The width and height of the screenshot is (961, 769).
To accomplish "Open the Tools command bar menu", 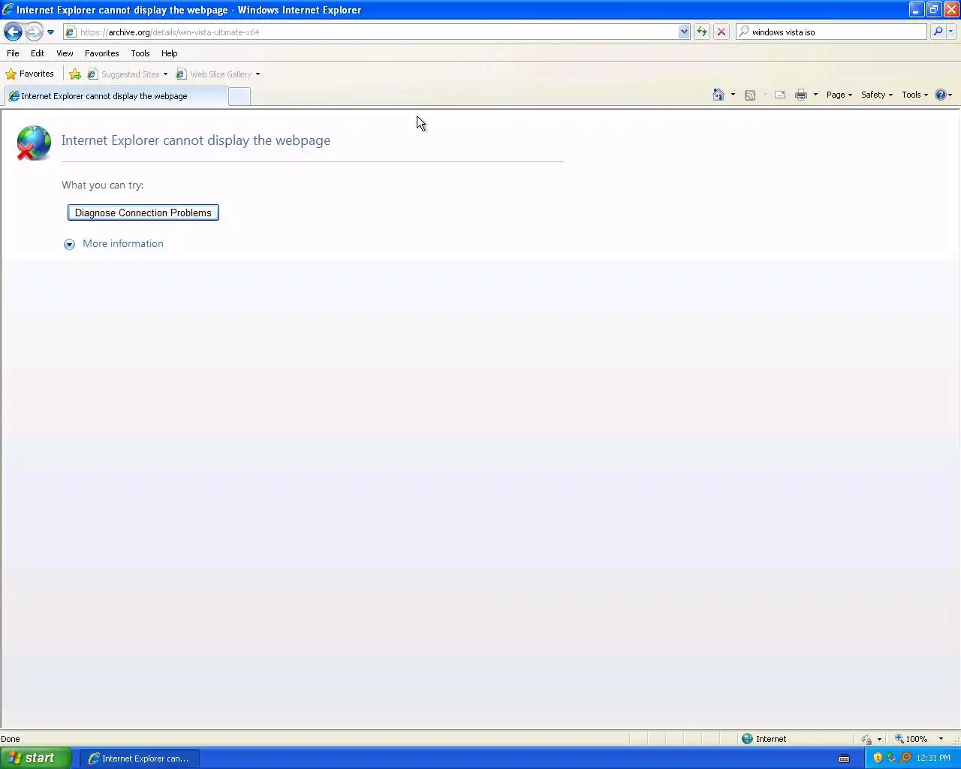I will (915, 95).
